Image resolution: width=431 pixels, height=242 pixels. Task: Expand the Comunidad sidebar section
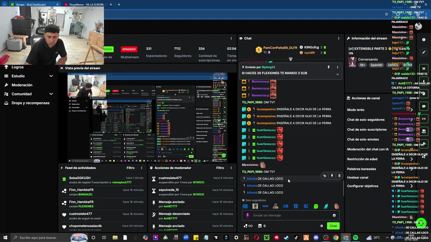click(51, 94)
